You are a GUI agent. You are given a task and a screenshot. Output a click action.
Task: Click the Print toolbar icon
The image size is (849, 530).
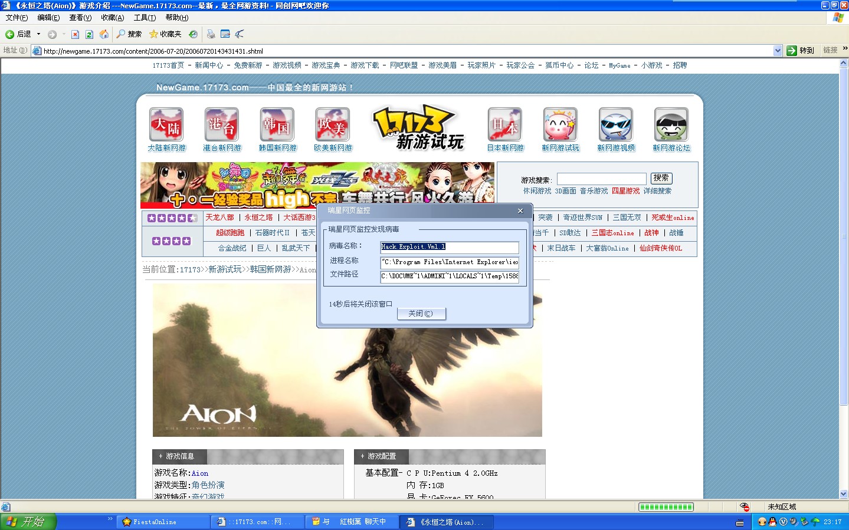[211, 34]
